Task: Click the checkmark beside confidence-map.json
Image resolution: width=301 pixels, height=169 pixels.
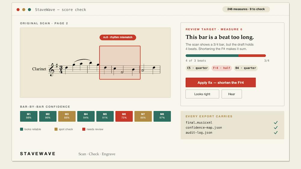Action: (276, 128)
